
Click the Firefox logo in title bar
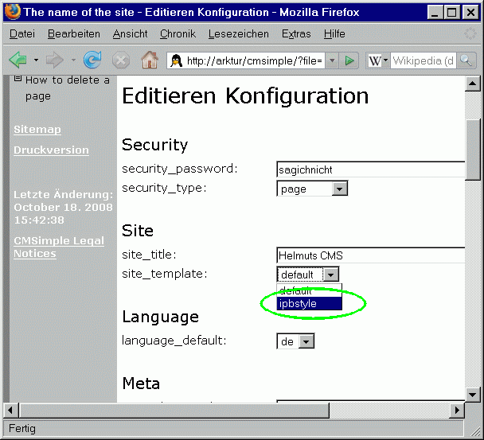point(12,12)
